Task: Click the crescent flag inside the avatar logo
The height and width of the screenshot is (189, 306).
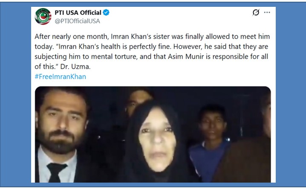Action: tap(43, 17)
